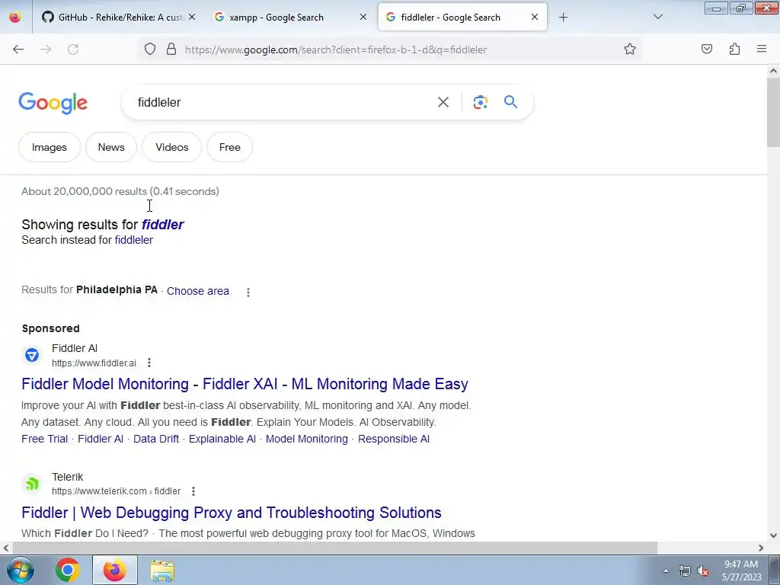This screenshot has width=780, height=585.
Task: Open the Model Monitoring sitelink
Action: pyautogui.click(x=307, y=439)
